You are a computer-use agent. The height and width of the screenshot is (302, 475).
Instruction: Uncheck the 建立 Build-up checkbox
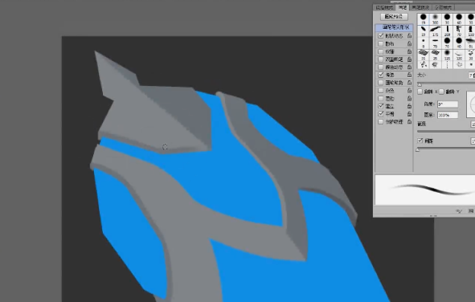pos(381,106)
